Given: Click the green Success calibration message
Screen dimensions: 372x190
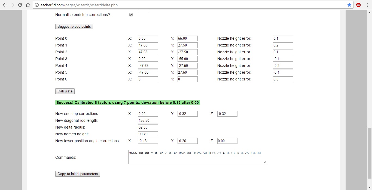Looking at the screenshot, I should coord(127,103).
